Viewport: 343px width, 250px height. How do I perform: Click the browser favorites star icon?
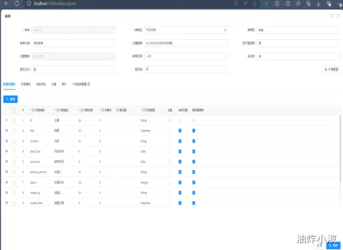coord(254,3)
